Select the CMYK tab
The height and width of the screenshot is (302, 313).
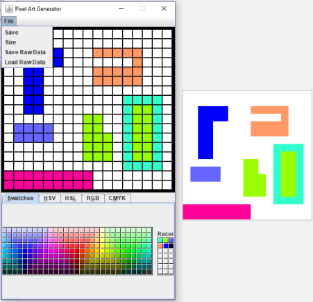[x=117, y=199]
